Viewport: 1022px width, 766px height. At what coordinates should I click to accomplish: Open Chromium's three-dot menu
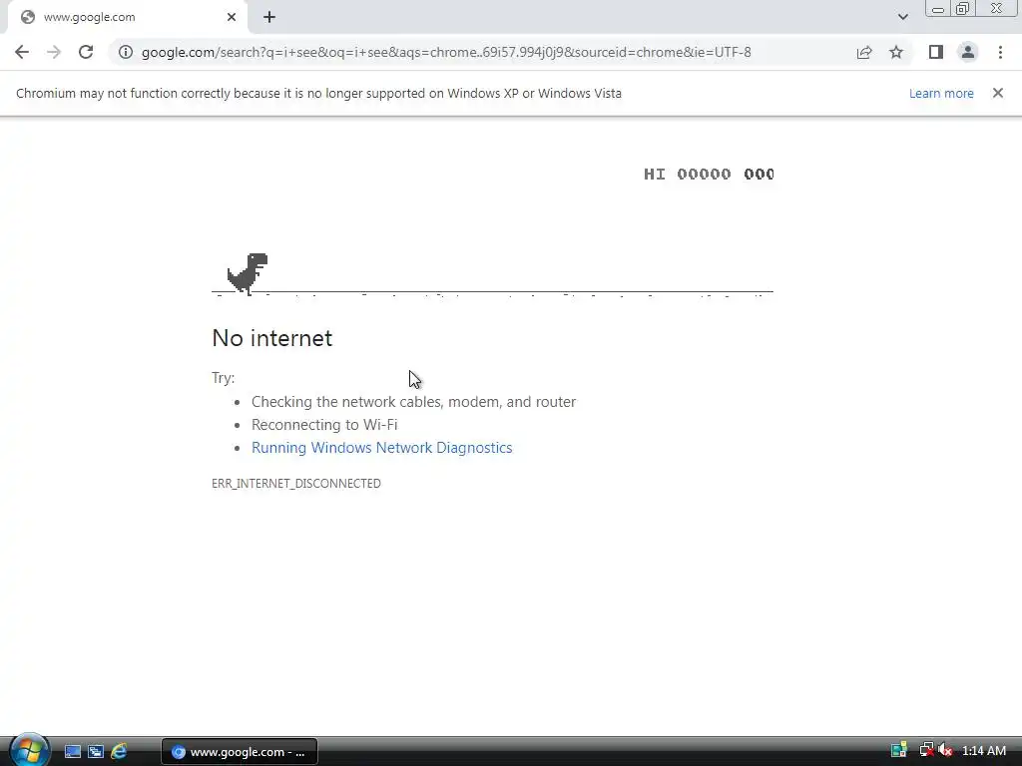1000,52
